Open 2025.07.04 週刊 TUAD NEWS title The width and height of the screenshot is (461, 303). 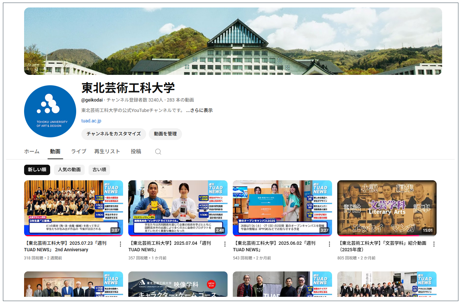point(170,246)
